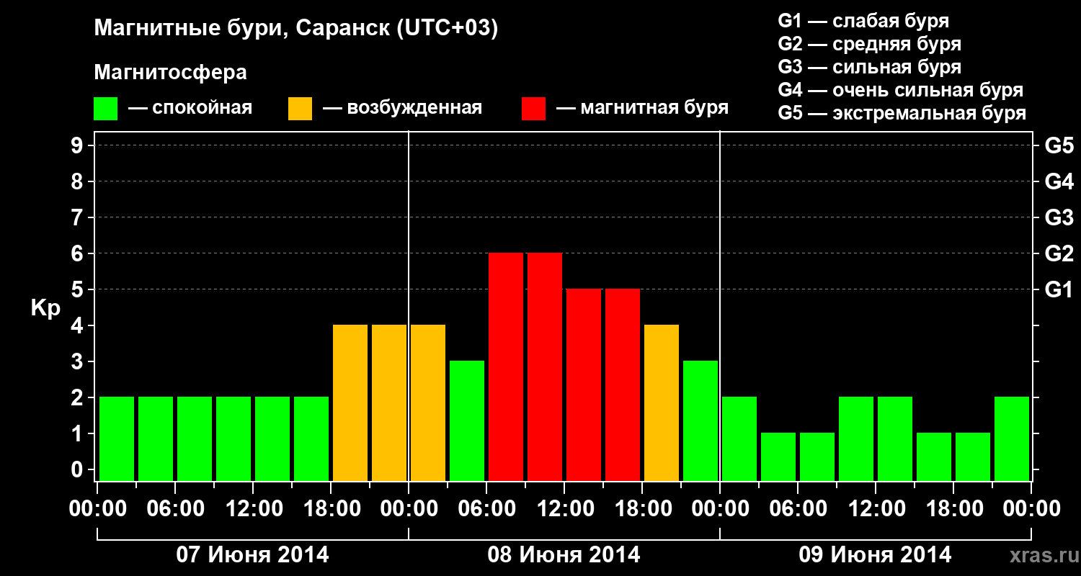Click the '18:00' time label above 08 Июня

(x=642, y=508)
